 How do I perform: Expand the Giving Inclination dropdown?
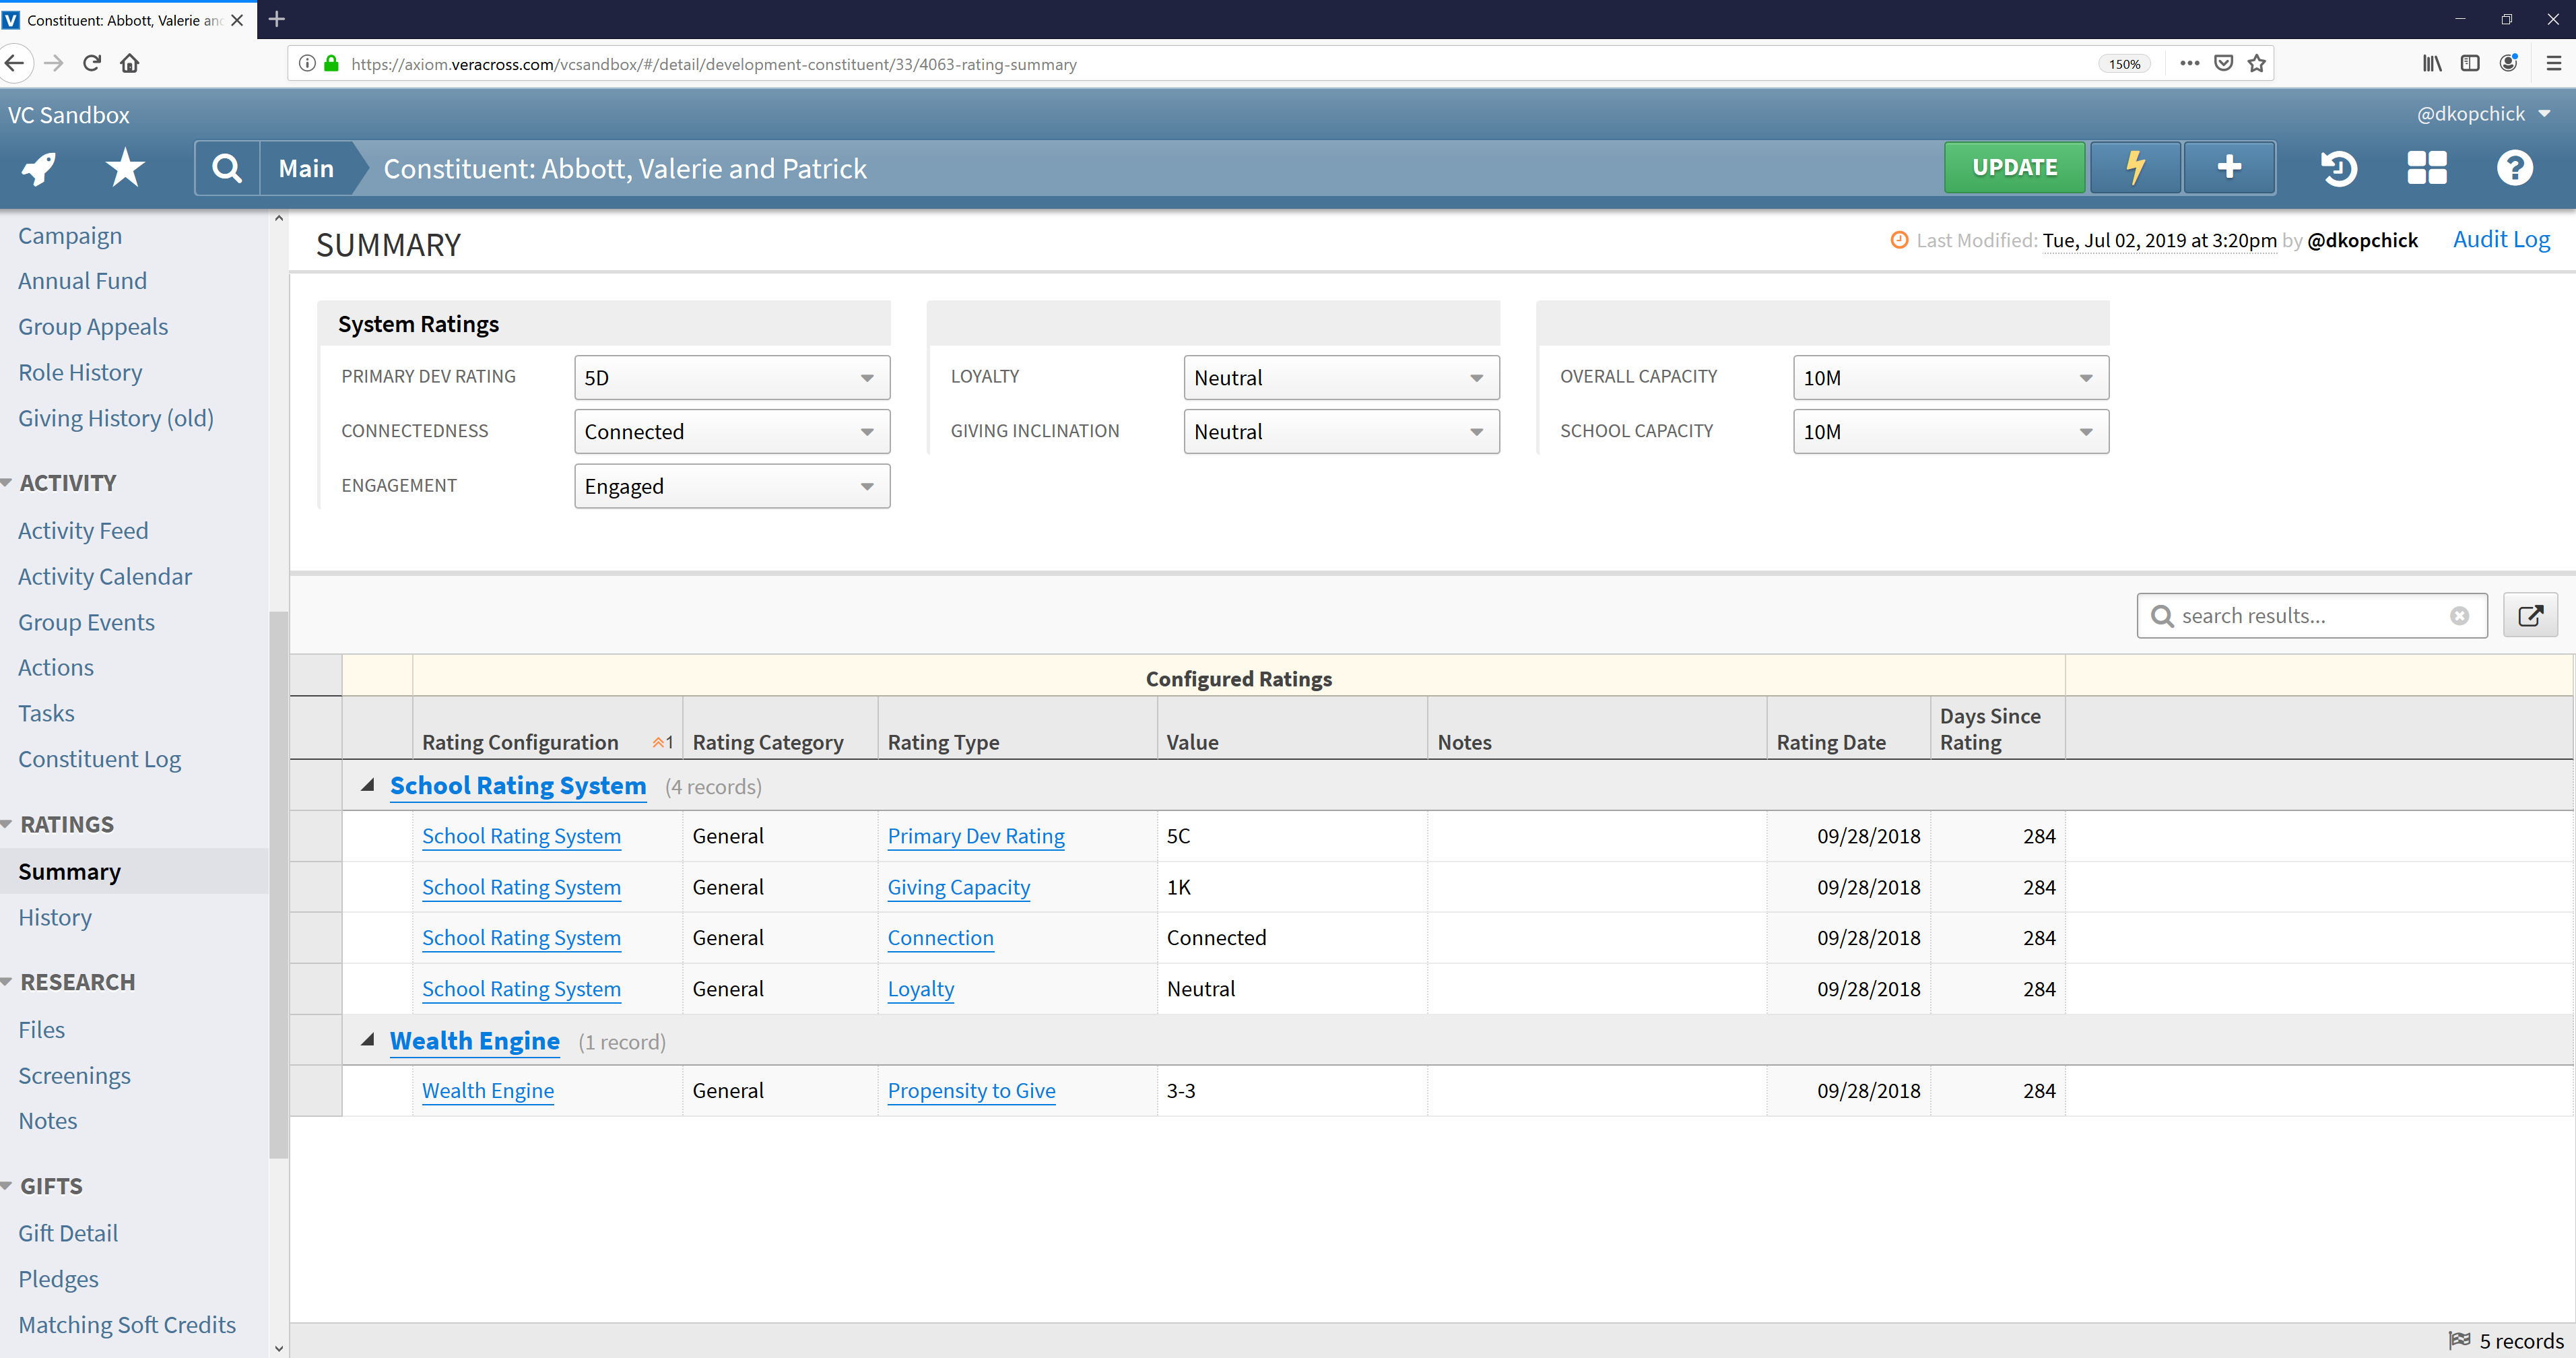tap(1341, 432)
